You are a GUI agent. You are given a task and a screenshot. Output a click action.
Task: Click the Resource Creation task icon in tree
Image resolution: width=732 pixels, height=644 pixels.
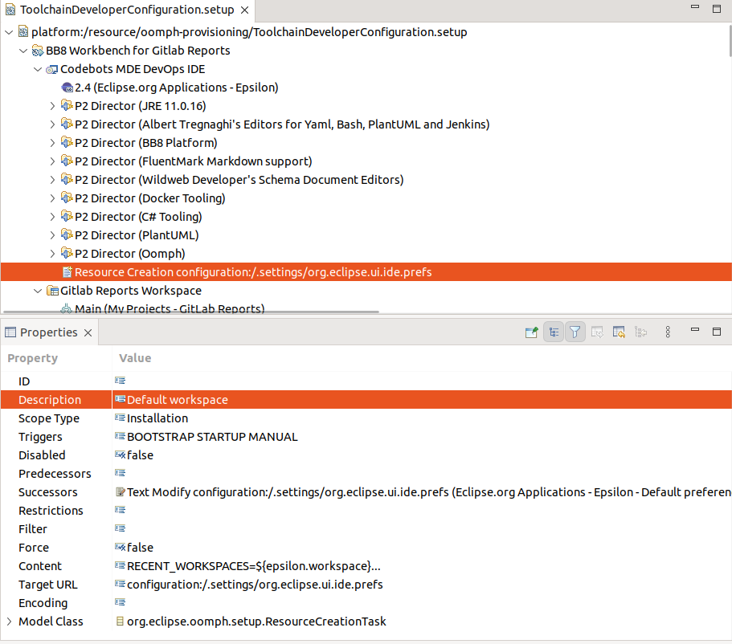click(x=67, y=271)
